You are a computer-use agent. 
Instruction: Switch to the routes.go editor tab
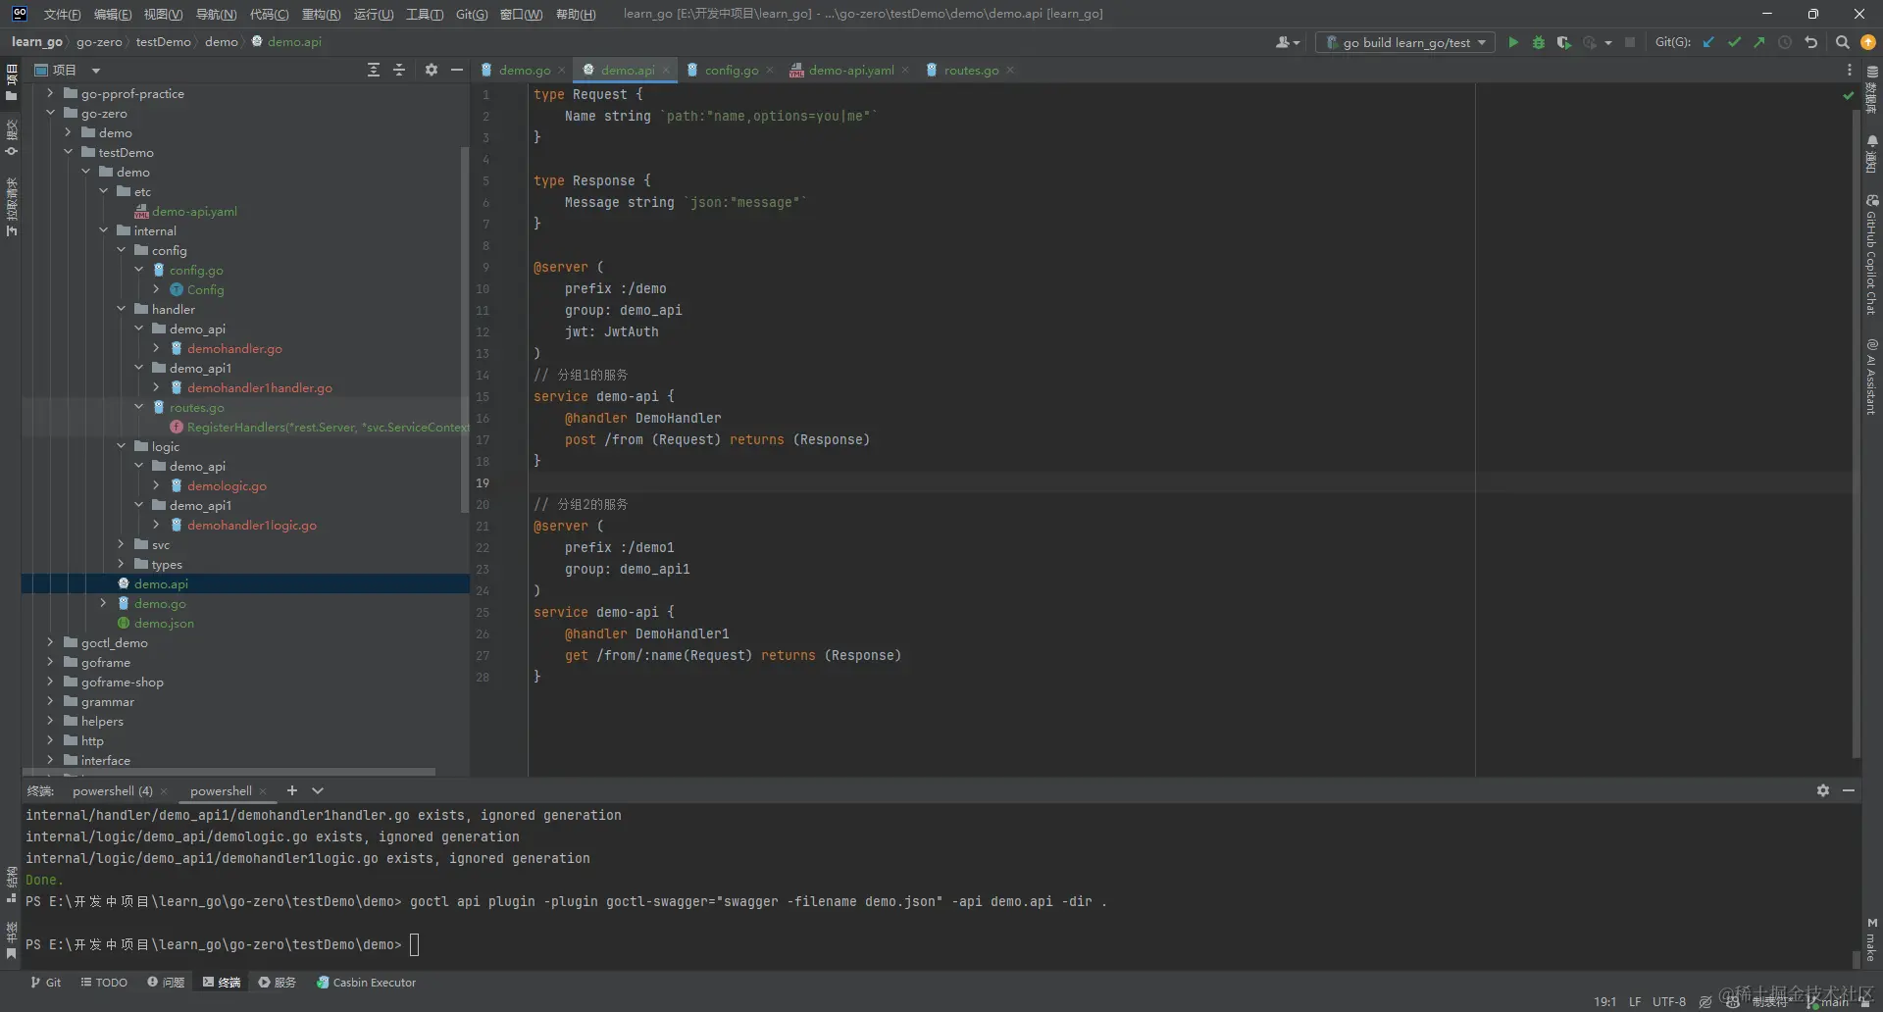971,70
